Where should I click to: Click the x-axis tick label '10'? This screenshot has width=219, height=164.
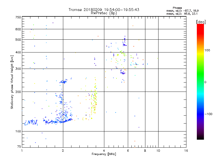[158, 151]
